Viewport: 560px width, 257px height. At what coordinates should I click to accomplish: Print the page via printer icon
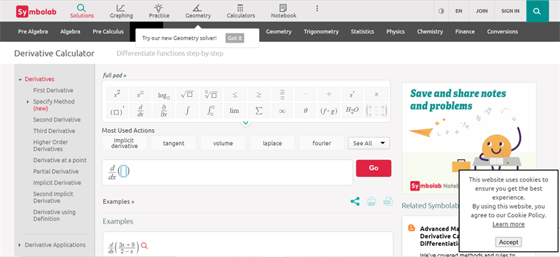tap(372, 201)
